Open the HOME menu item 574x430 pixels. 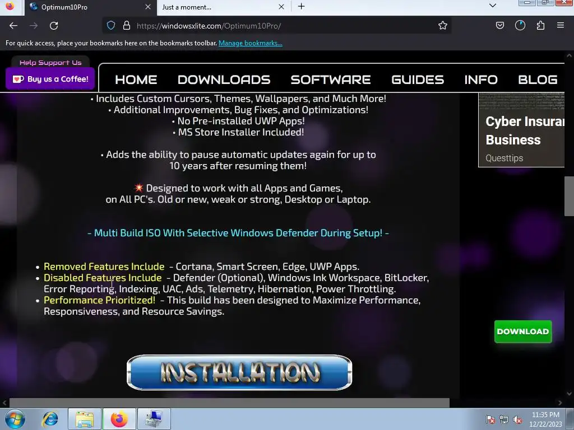(x=136, y=80)
